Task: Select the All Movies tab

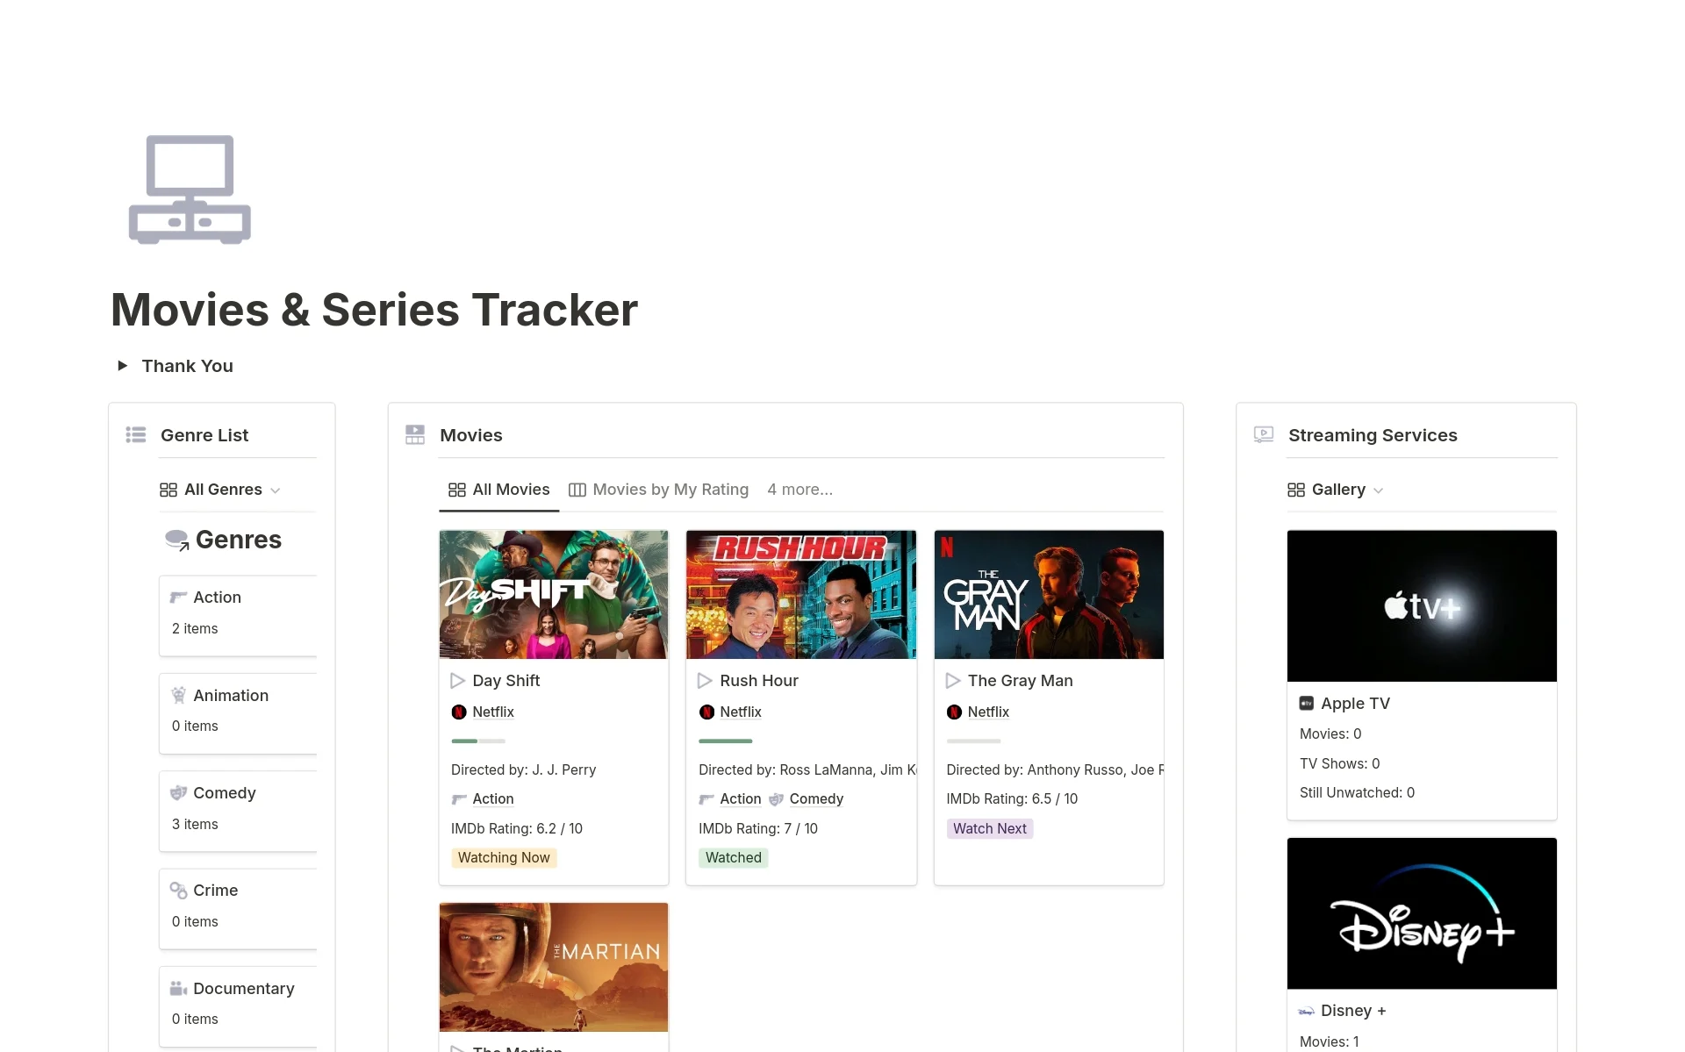Action: pyautogui.click(x=499, y=490)
